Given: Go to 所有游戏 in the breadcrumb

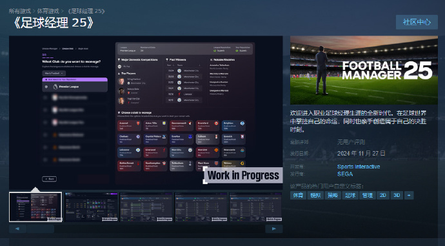Looking at the screenshot, I should [x=19, y=11].
